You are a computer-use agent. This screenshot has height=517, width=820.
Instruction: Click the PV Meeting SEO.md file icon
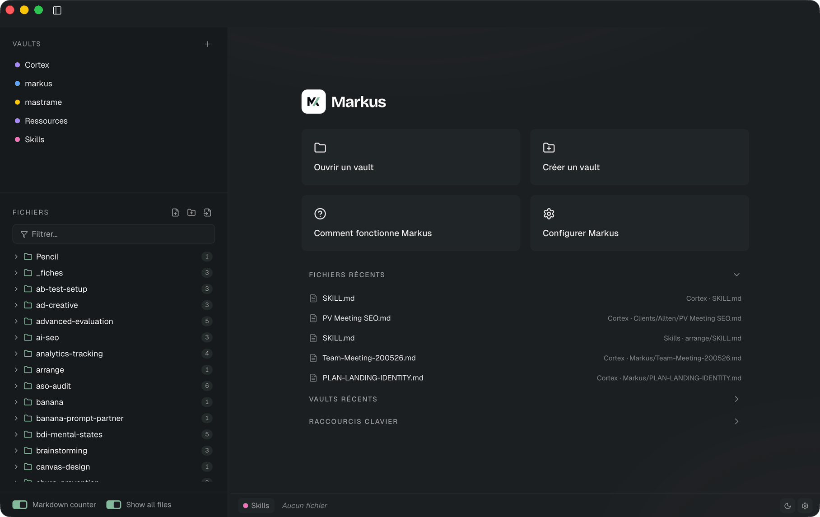[313, 318]
